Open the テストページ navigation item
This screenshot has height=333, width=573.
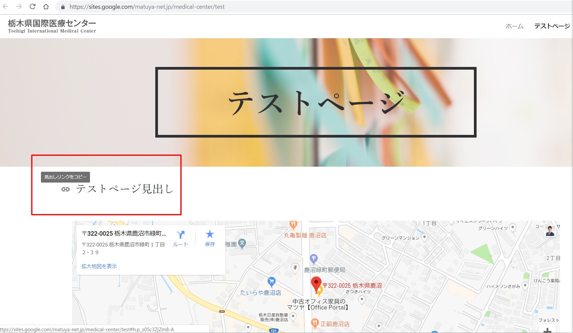(x=552, y=26)
